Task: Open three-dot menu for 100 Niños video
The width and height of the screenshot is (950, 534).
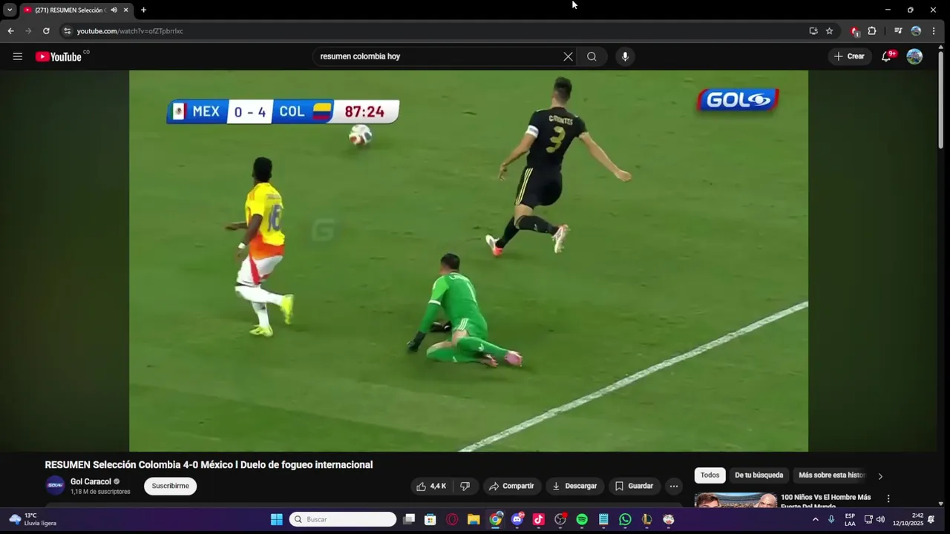Action: point(888,498)
